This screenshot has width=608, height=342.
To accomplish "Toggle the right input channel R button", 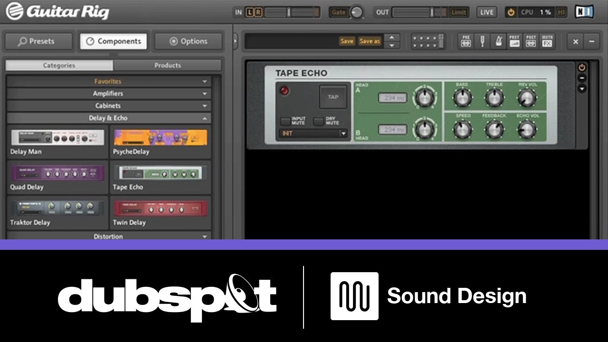I will point(258,12).
